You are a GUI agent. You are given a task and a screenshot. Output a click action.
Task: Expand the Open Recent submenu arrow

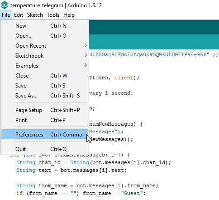coord(86,45)
